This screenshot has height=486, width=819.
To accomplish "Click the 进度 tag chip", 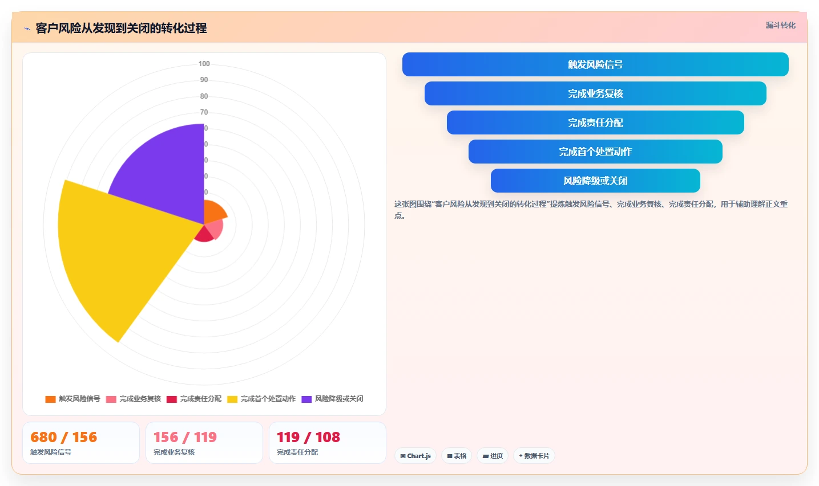I will [x=493, y=456].
